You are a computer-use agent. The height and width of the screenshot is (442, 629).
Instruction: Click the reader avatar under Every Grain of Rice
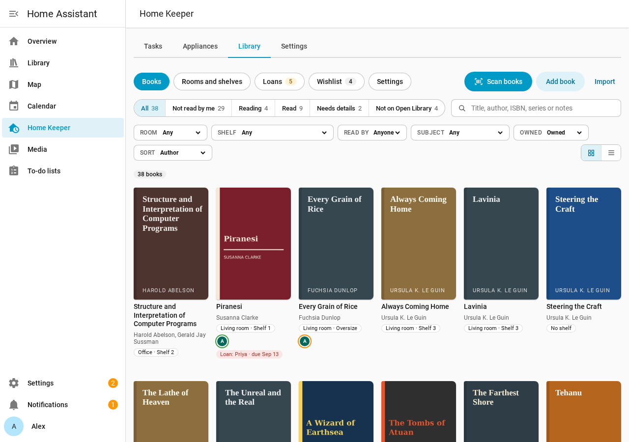[305, 341]
